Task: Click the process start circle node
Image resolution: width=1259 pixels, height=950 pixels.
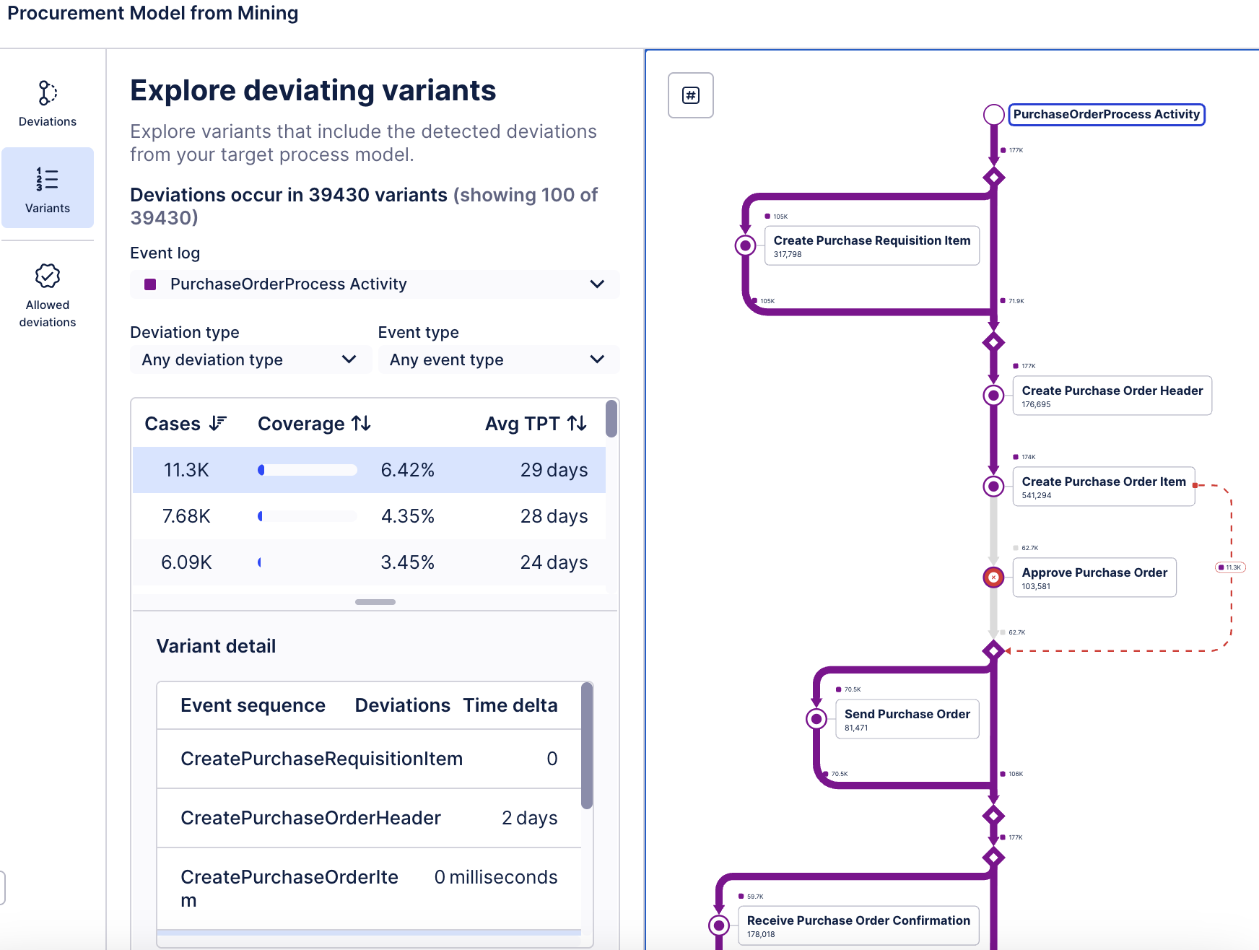Action: (x=994, y=115)
